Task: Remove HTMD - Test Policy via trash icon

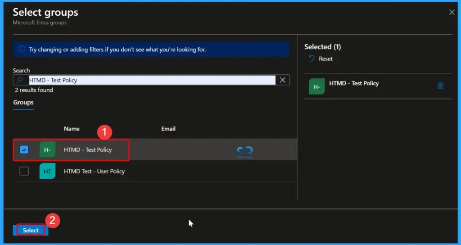Action: coord(440,86)
